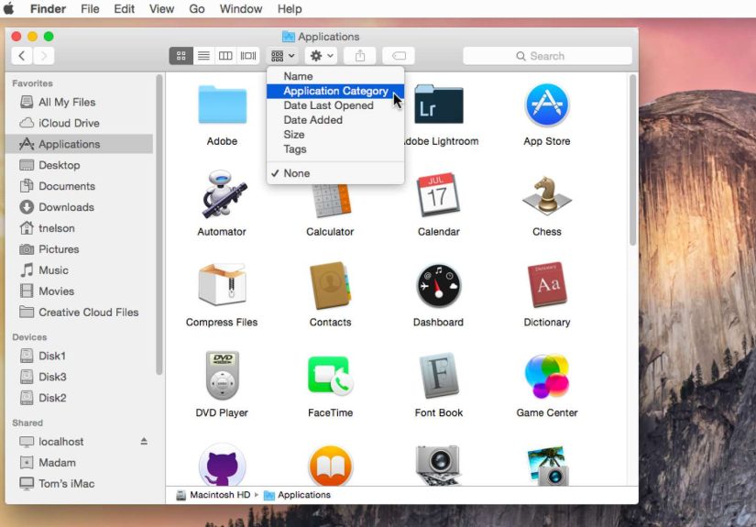Arrange items by Tags

[x=335, y=149]
